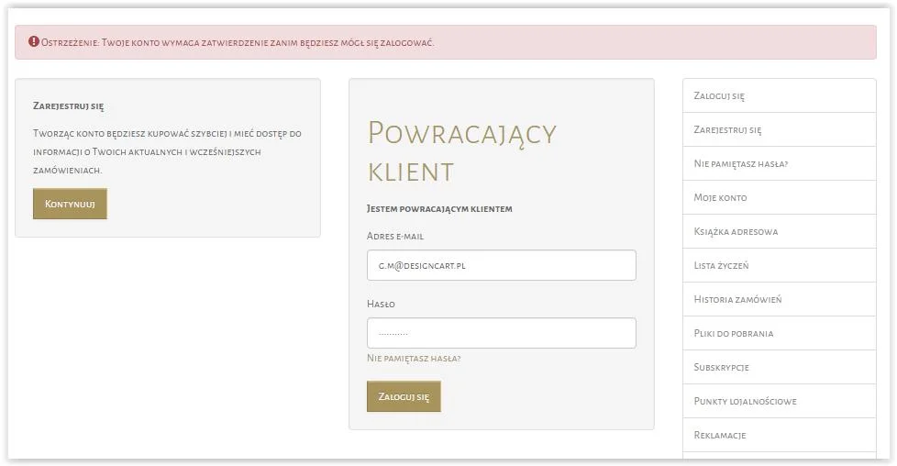Select Zarejestruj się in the sidebar menu

point(727,129)
